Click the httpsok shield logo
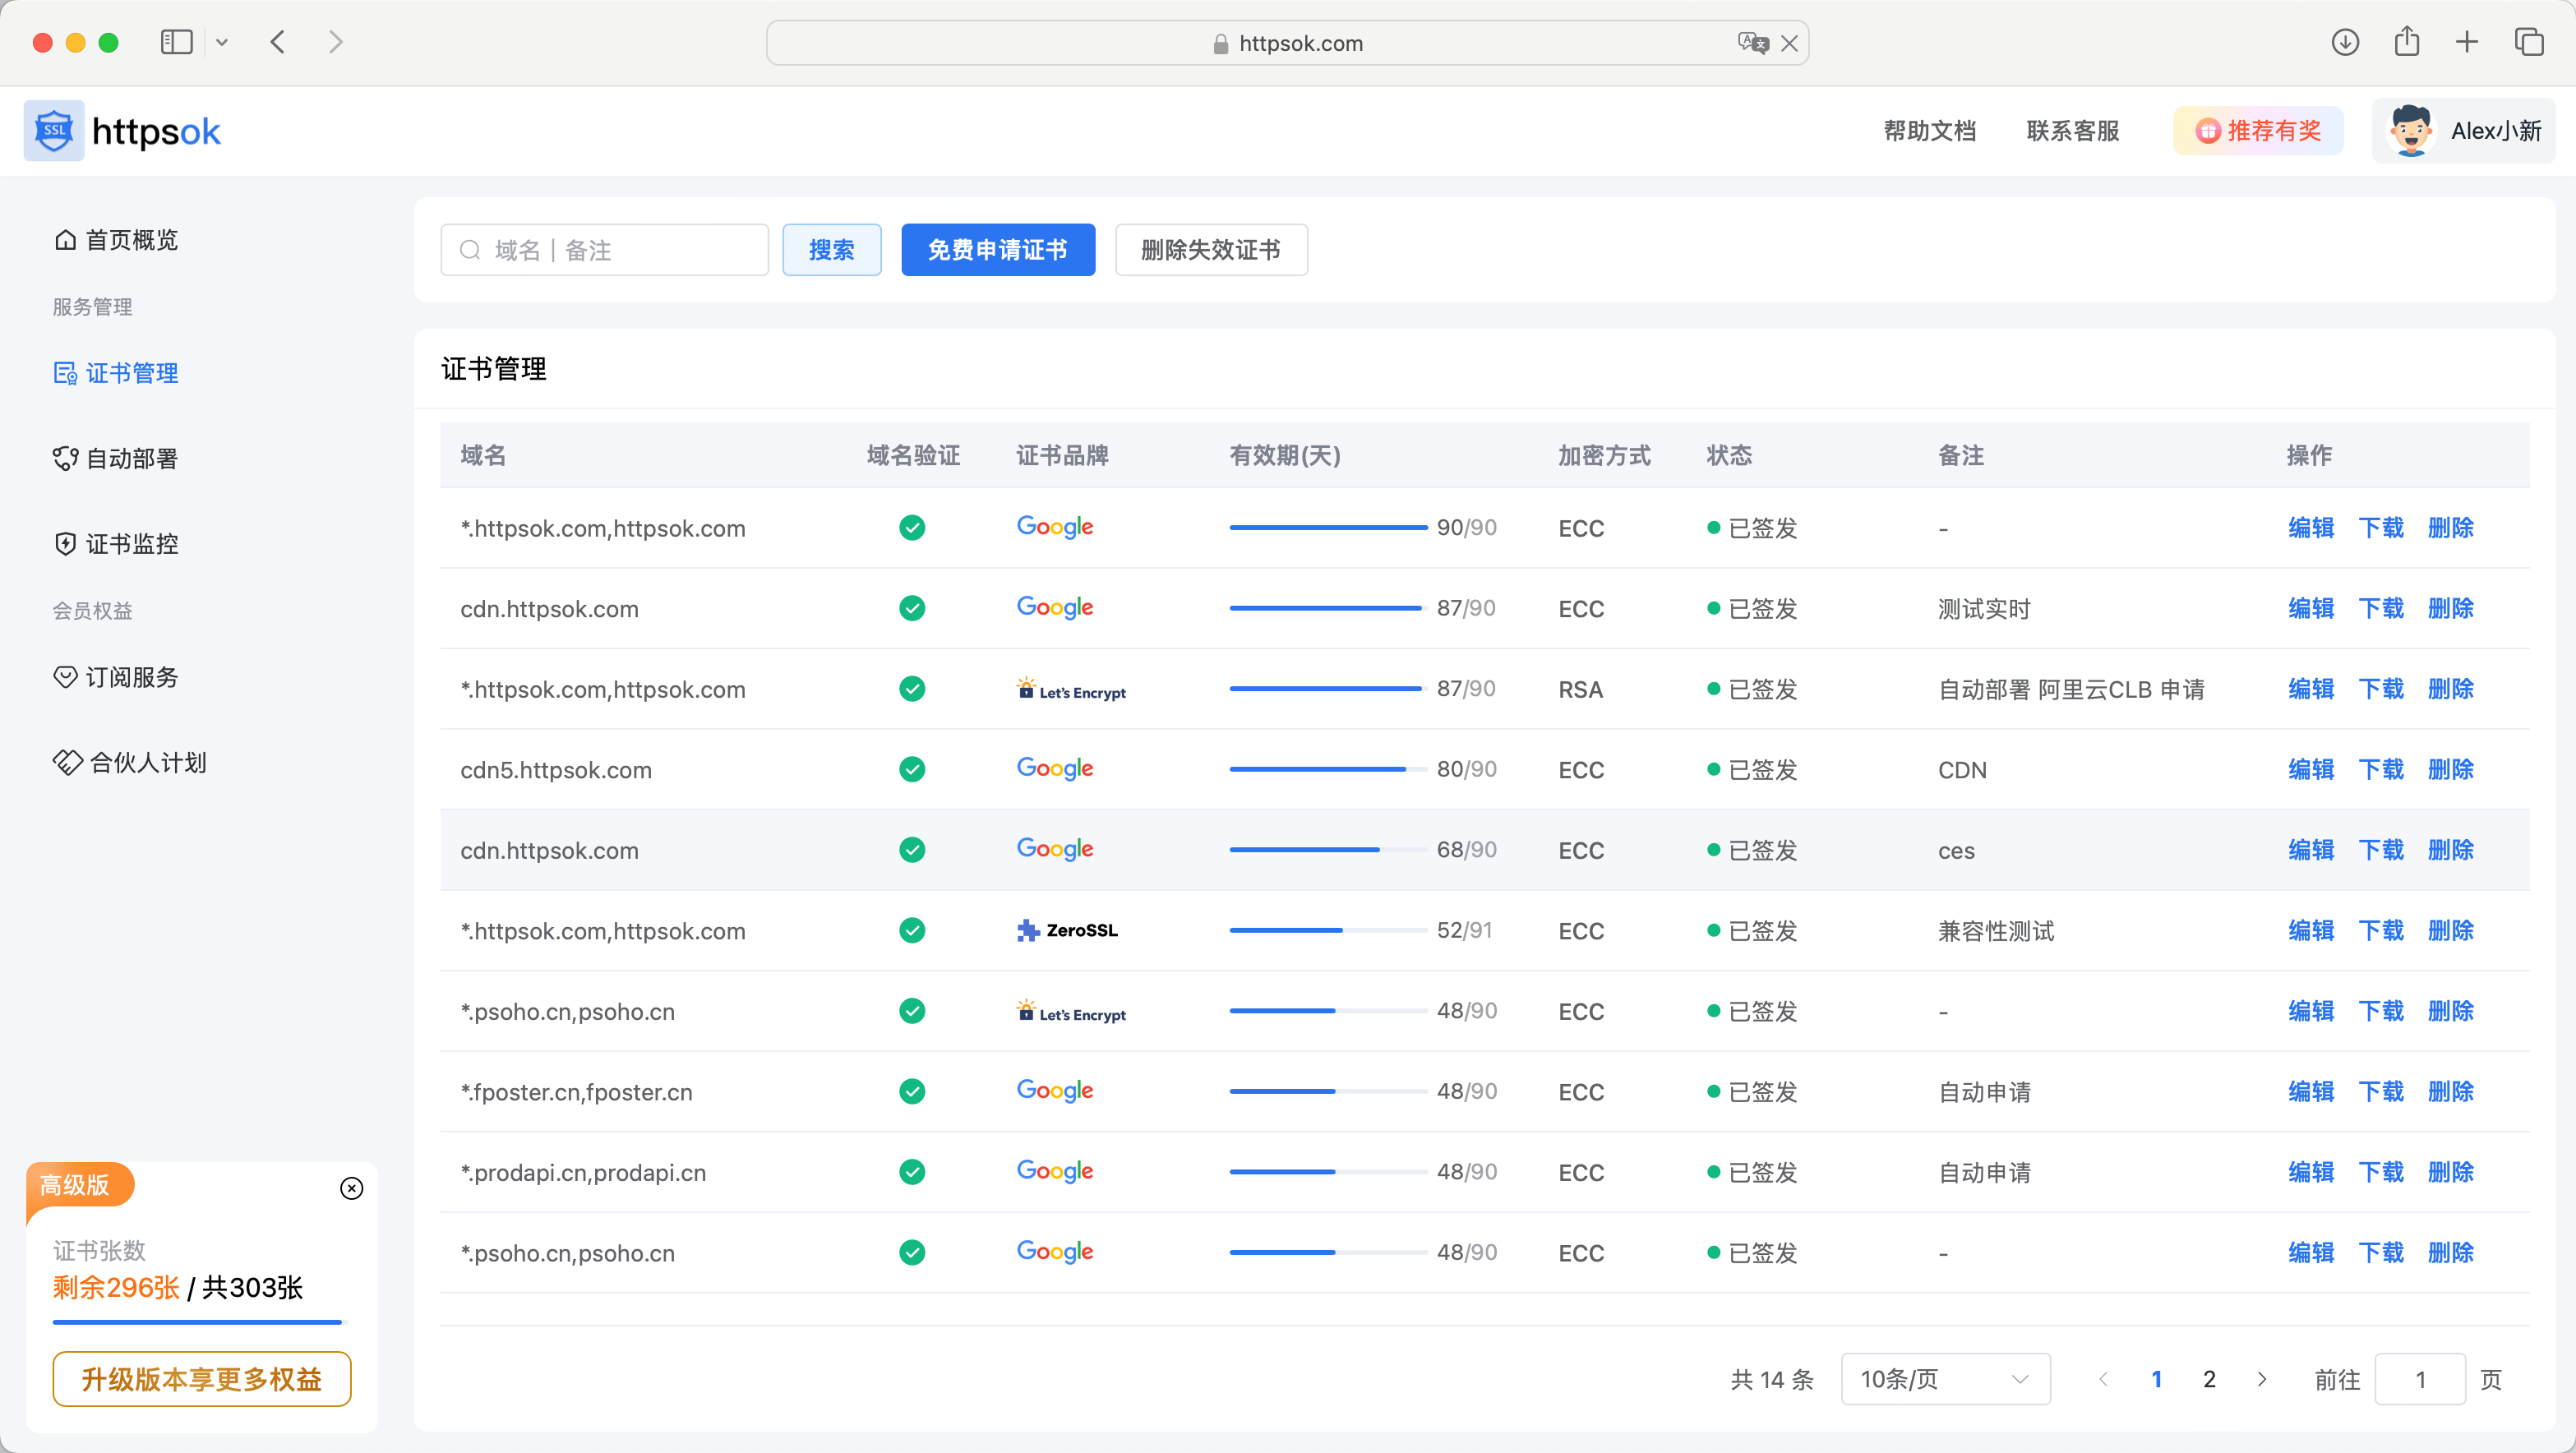Image resolution: width=2576 pixels, height=1453 pixels. click(x=52, y=130)
